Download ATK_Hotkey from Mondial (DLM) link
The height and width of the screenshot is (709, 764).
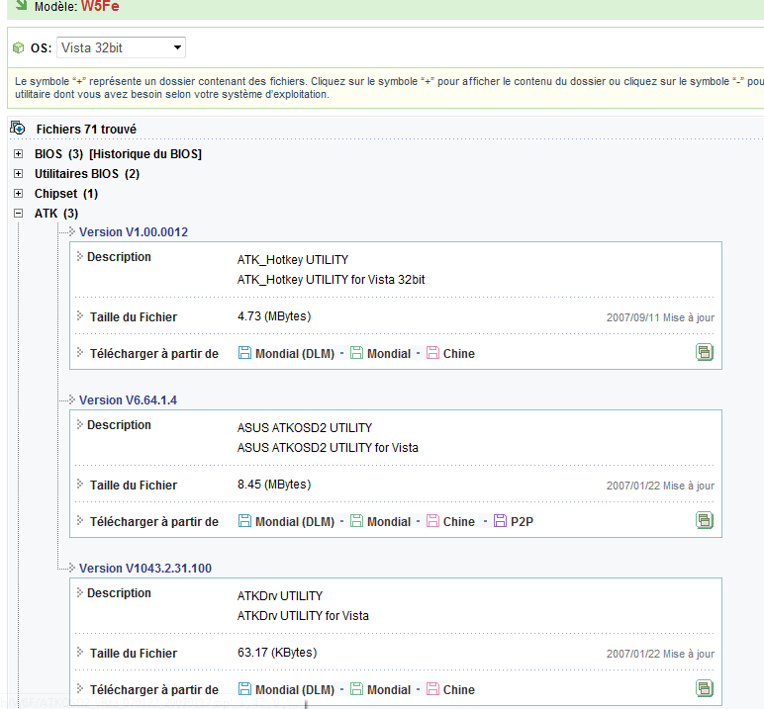tap(294, 353)
